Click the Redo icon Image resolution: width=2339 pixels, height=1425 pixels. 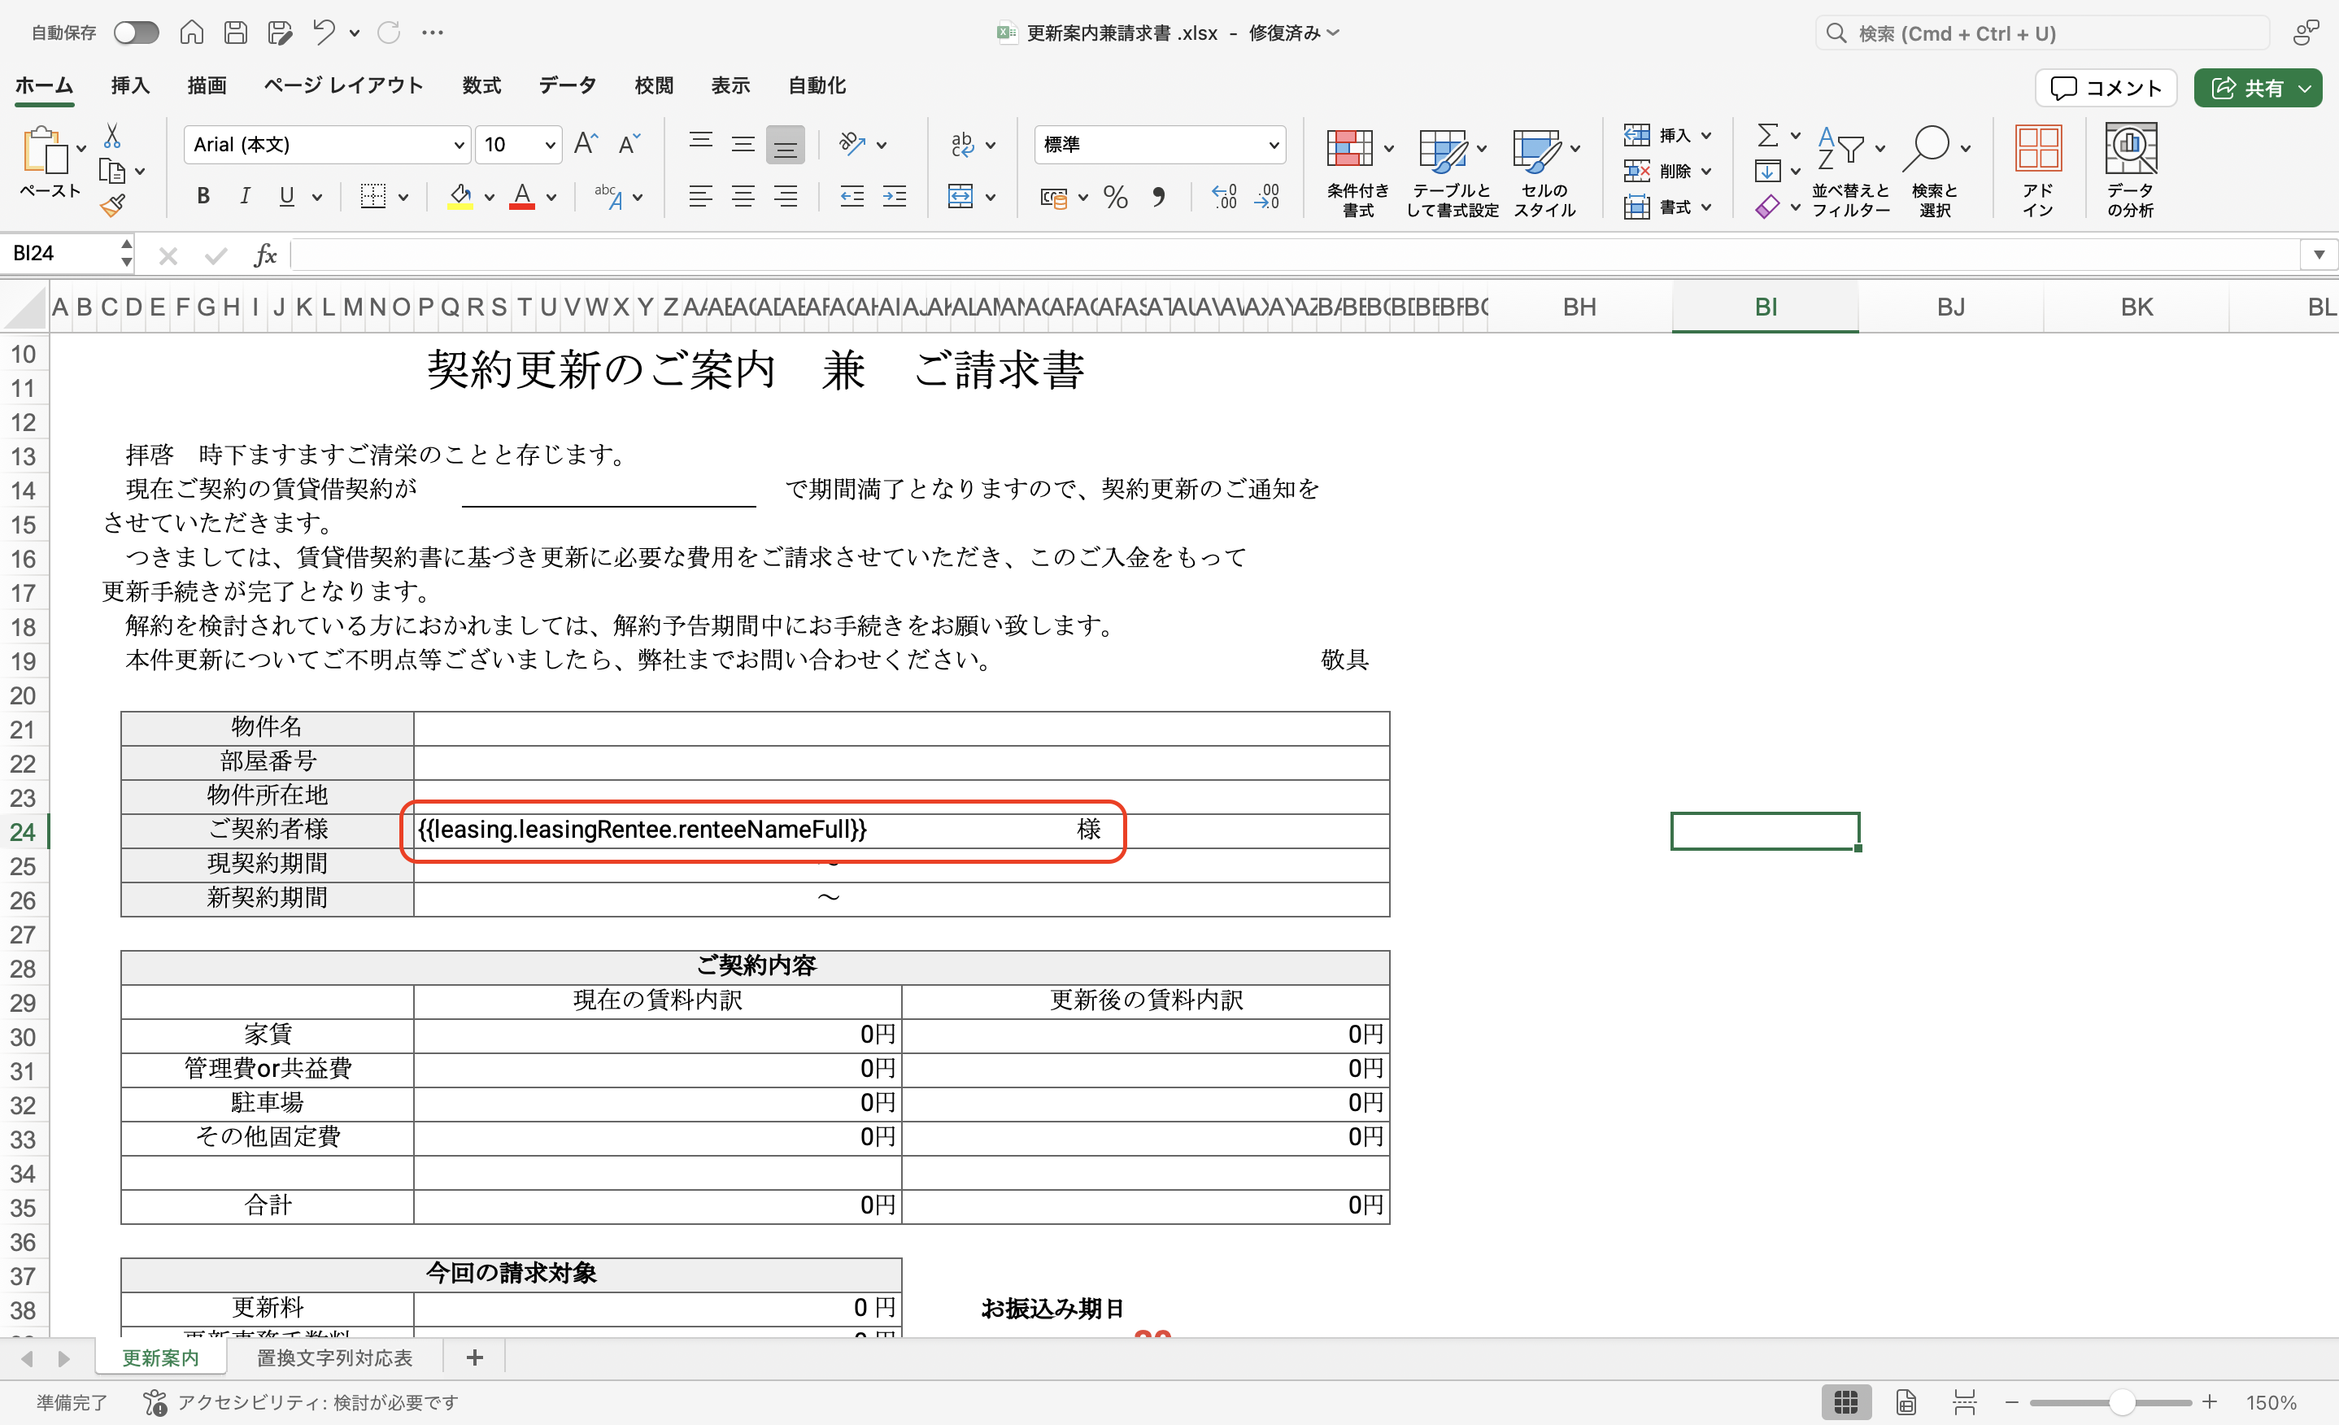coord(388,33)
